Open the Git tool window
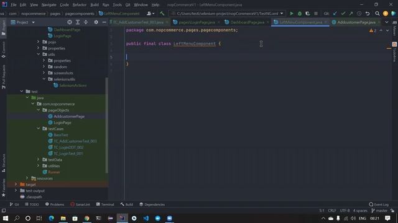This screenshot has height=223, width=398. (x=14, y=204)
